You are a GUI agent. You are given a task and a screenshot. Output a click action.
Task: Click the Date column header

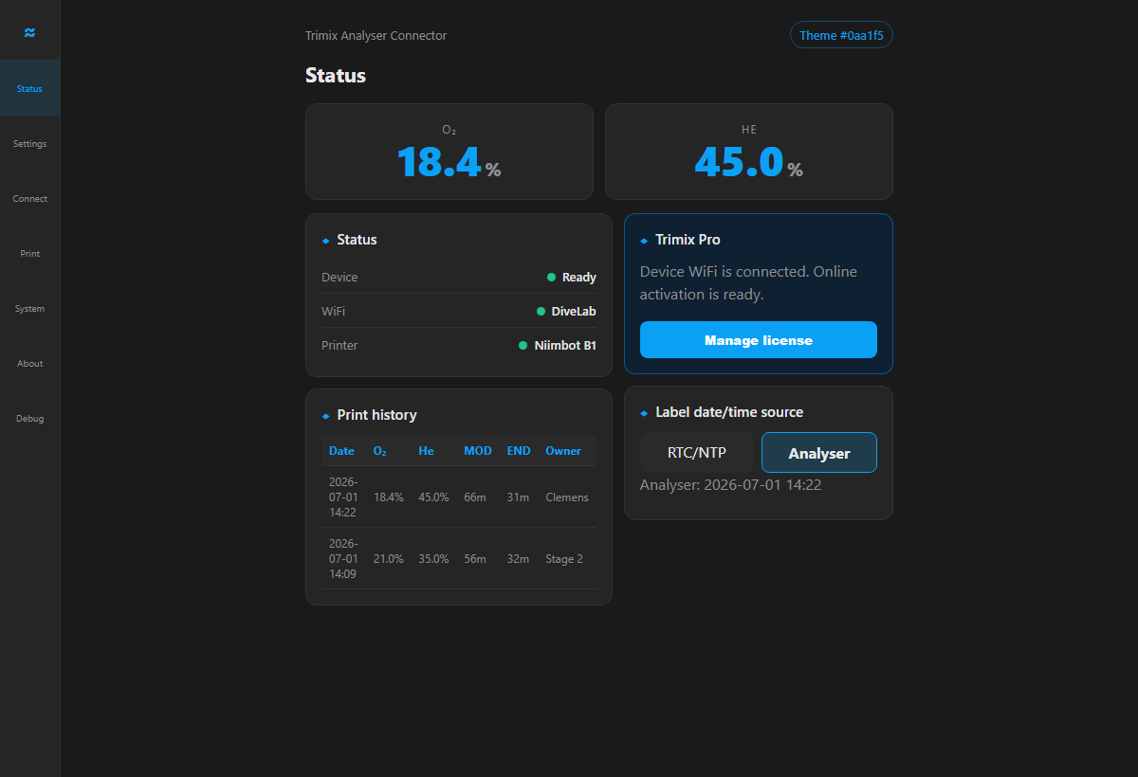pos(341,451)
